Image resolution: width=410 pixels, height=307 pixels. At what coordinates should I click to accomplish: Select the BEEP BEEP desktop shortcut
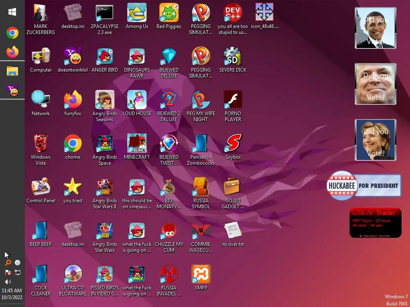point(40,234)
